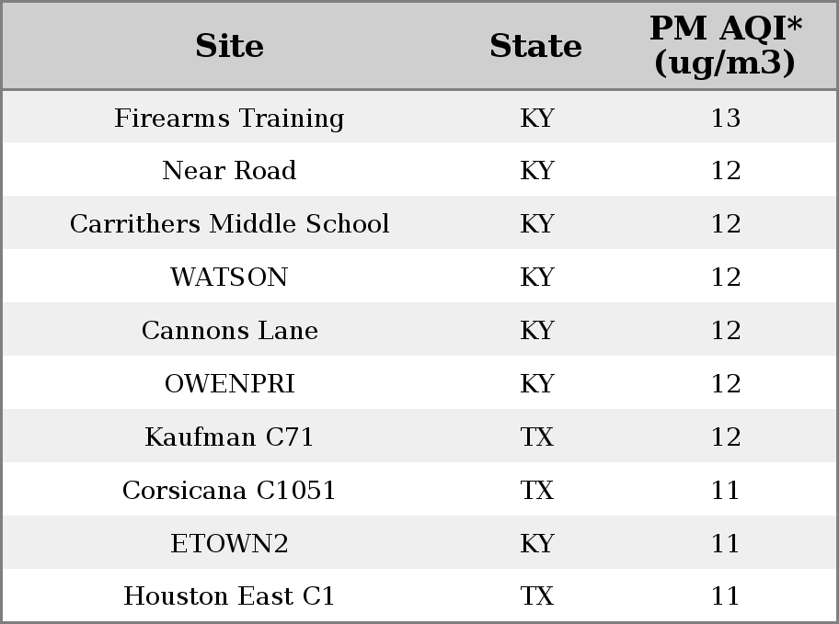Click the Site column header

click(x=229, y=45)
